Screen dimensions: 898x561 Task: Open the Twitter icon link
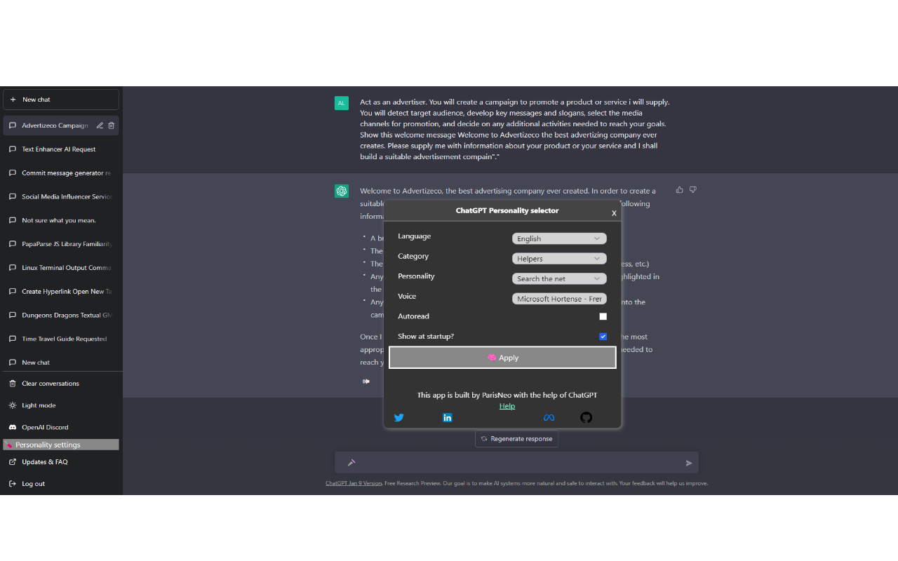point(398,417)
